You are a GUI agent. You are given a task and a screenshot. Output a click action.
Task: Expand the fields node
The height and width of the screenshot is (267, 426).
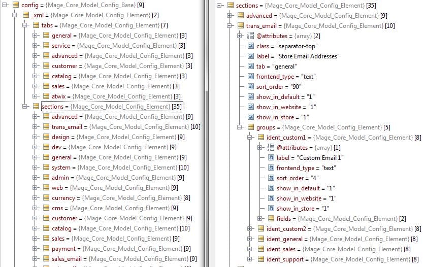[260, 218]
